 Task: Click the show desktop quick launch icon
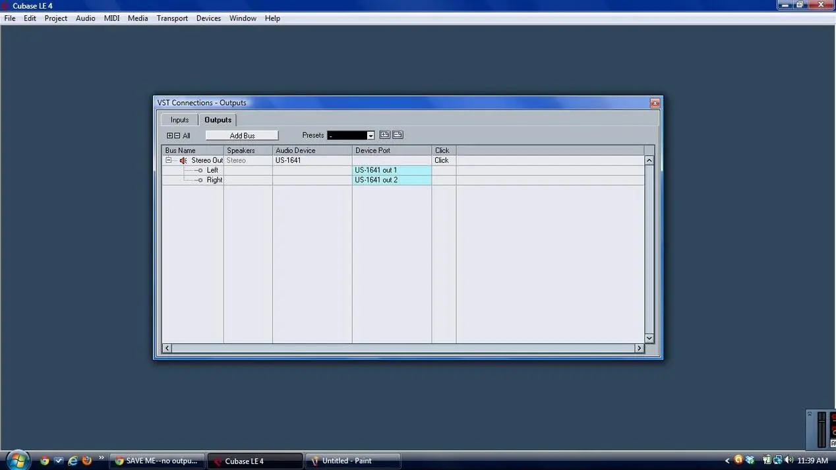pyautogui.click(x=59, y=461)
